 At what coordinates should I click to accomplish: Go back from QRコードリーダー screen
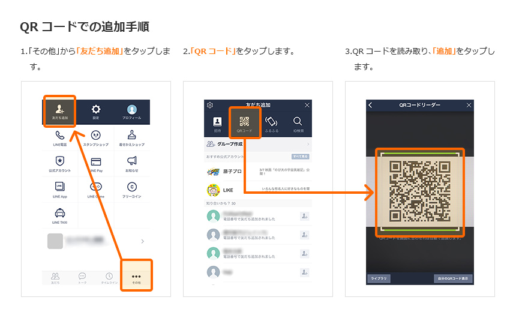pyautogui.click(x=371, y=105)
